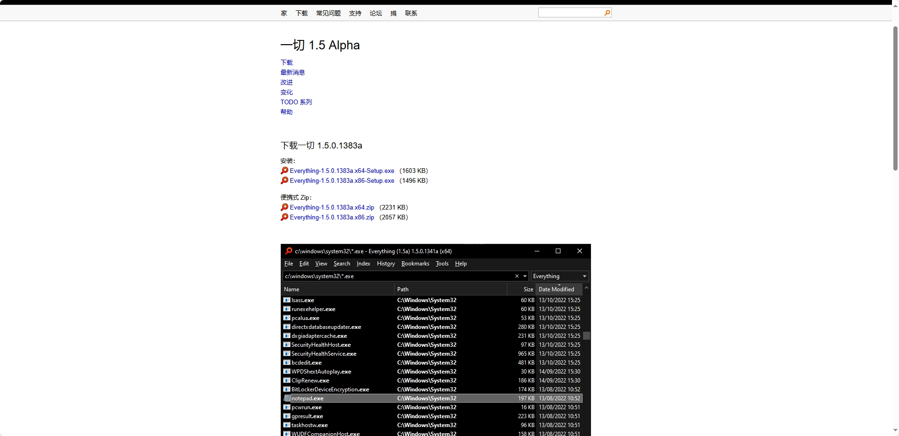Open the Tools menu in Everything

442,264
